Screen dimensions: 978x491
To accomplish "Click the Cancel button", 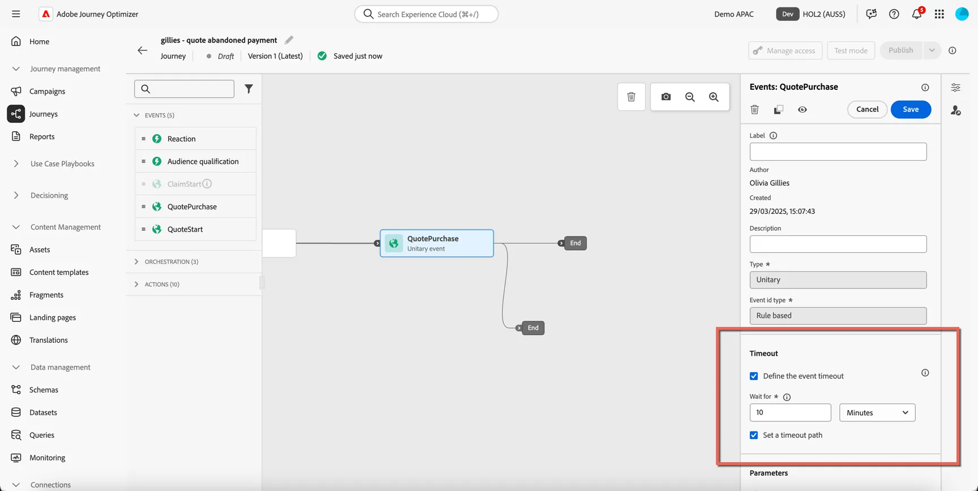I will coord(867,109).
